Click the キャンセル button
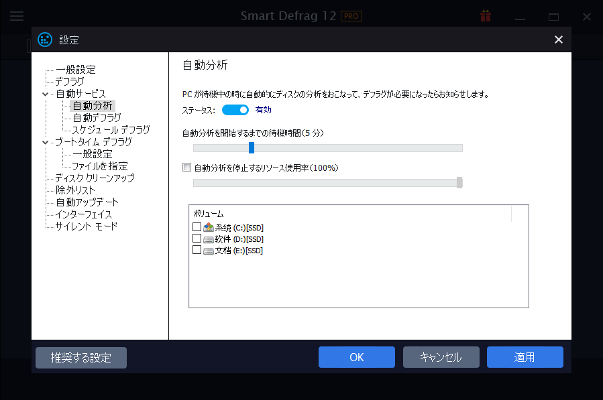The image size is (603, 400). click(x=441, y=357)
